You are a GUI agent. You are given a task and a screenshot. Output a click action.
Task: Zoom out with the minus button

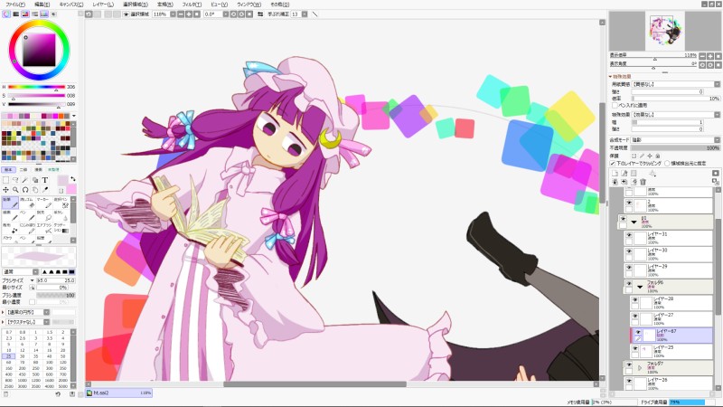coord(181,14)
